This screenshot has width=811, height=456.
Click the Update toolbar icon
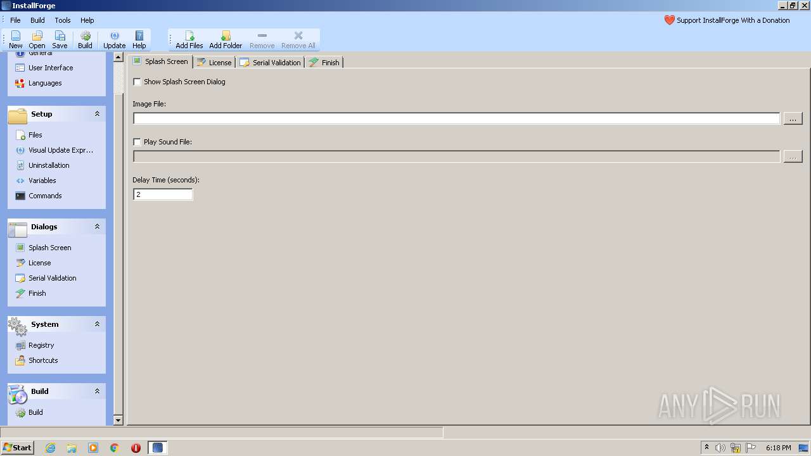click(114, 39)
